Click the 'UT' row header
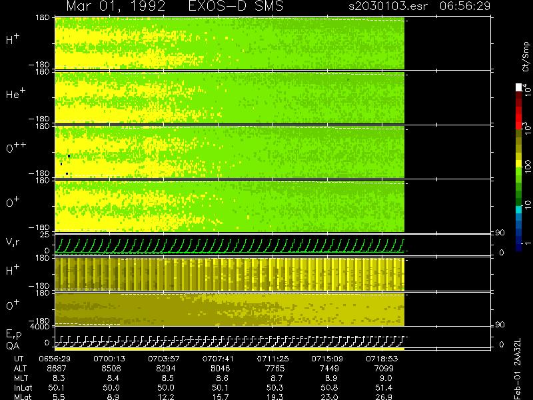The height and width of the screenshot is (400, 533). (x=19, y=359)
